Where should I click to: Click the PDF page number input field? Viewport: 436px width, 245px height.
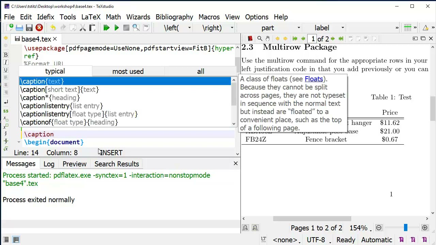point(313,39)
